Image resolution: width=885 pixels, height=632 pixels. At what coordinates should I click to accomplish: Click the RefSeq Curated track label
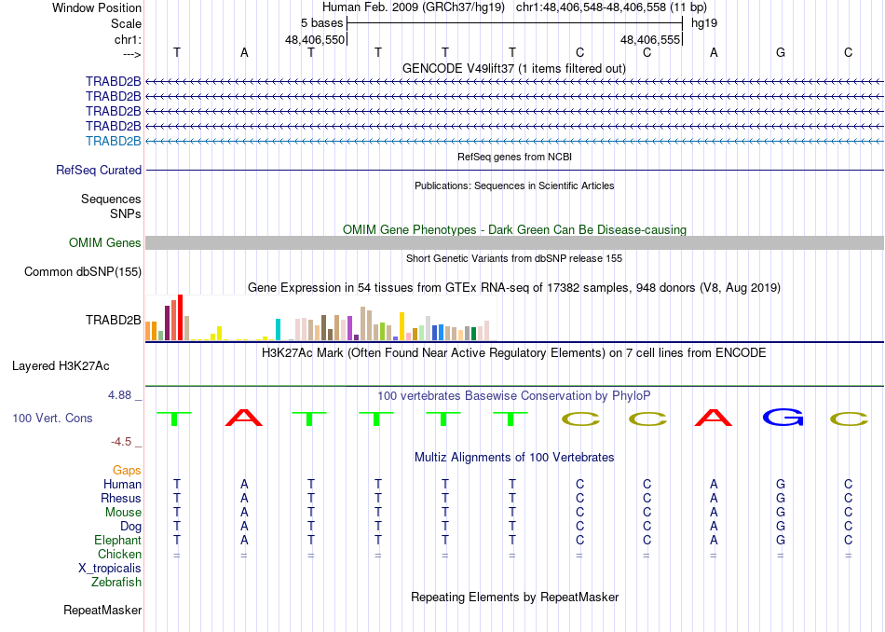pos(98,170)
